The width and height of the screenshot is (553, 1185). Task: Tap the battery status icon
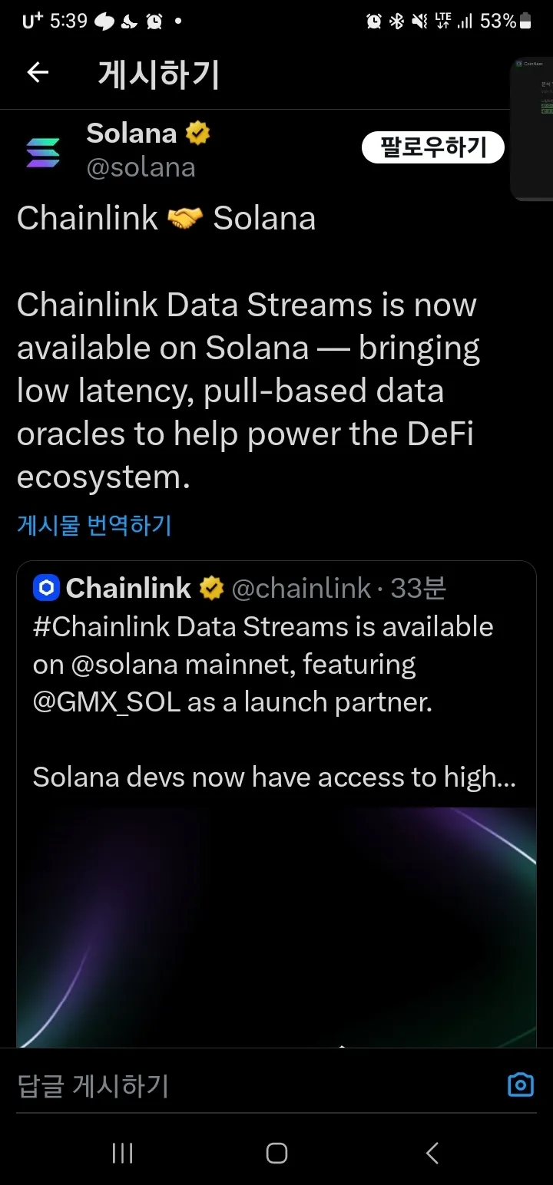click(x=526, y=21)
